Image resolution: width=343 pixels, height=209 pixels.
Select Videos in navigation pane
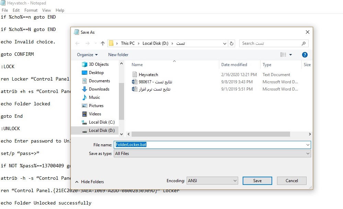(91, 114)
